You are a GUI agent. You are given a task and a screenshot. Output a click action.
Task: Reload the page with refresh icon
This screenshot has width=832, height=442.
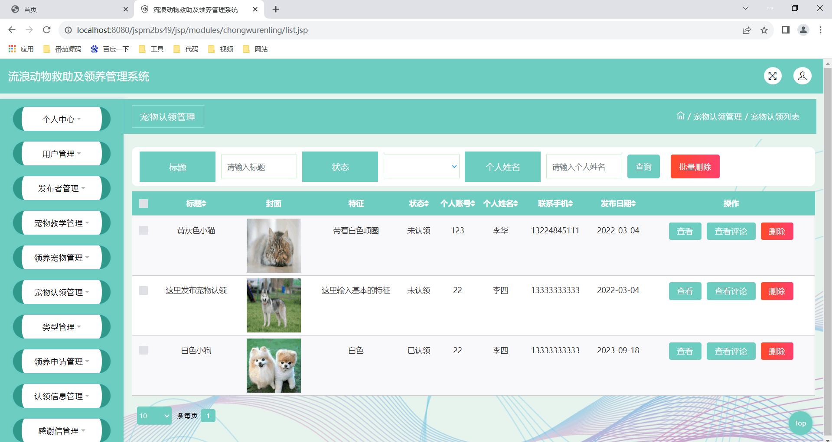[47, 30]
